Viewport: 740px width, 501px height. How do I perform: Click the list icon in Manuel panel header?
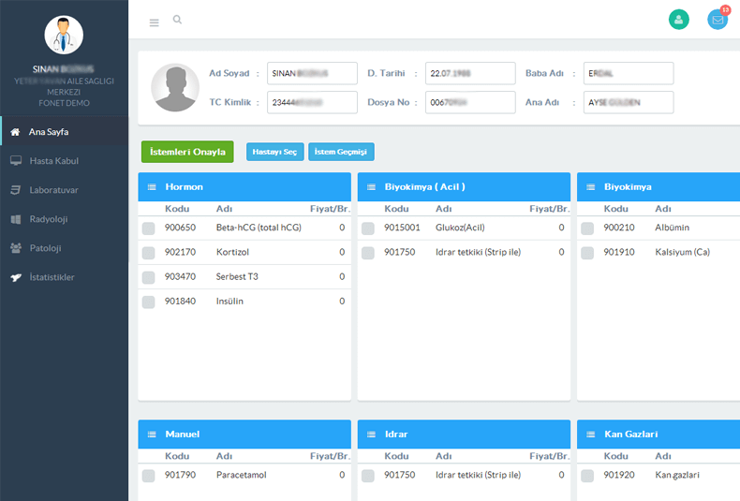pos(151,435)
